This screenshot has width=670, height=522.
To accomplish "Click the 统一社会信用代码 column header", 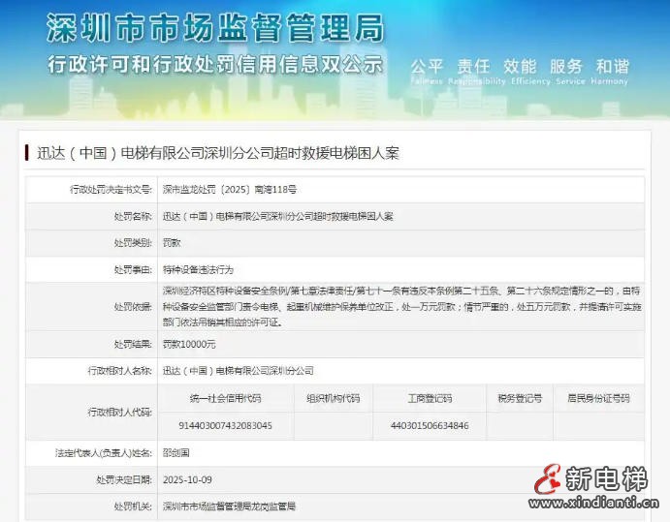I will tap(226, 398).
